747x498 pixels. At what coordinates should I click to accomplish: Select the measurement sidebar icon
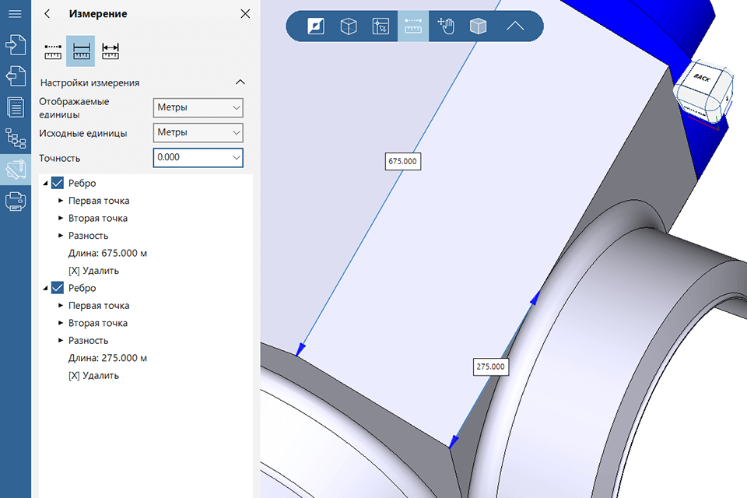pos(16,170)
